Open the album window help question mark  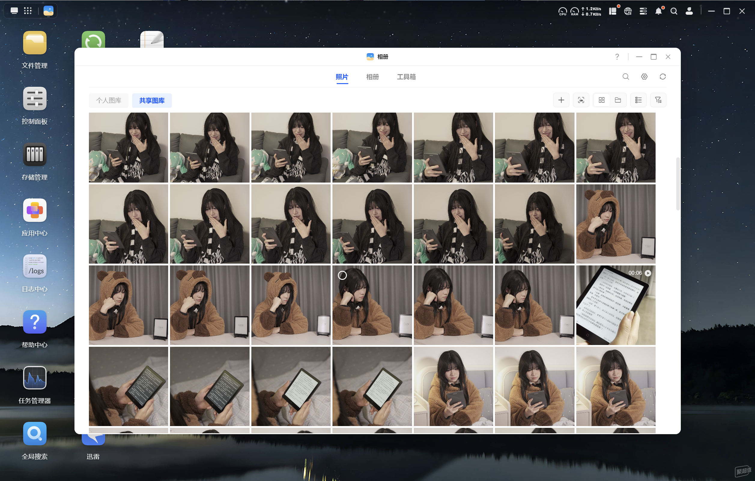[x=617, y=57]
